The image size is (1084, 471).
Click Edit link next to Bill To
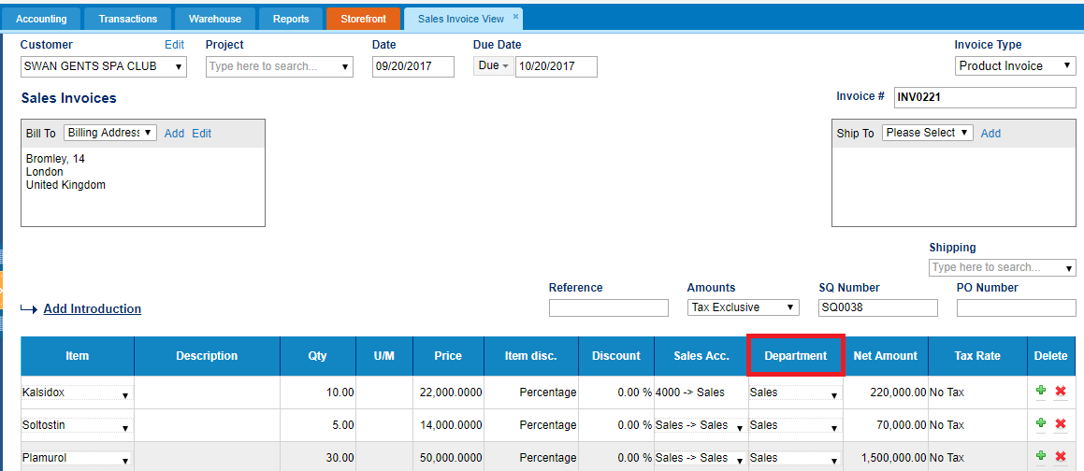(201, 134)
